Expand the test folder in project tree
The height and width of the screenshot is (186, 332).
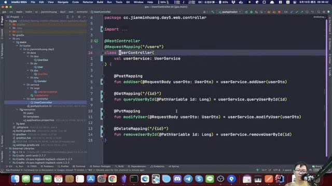pyautogui.click(x=14, y=123)
